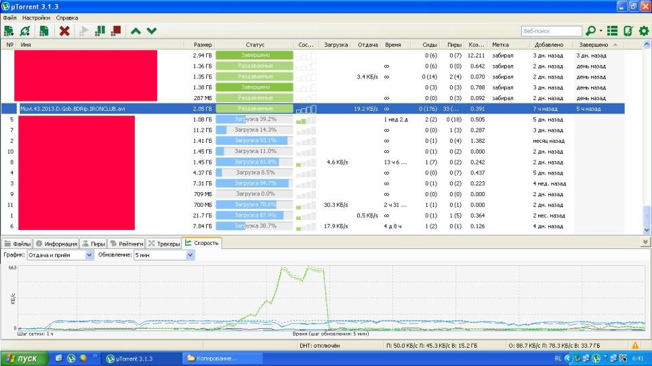Switch to the Трекеры tab
This screenshot has height=366, width=652.
164,244
